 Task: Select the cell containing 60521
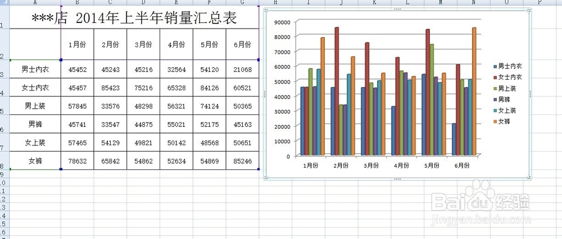coord(242,88)
